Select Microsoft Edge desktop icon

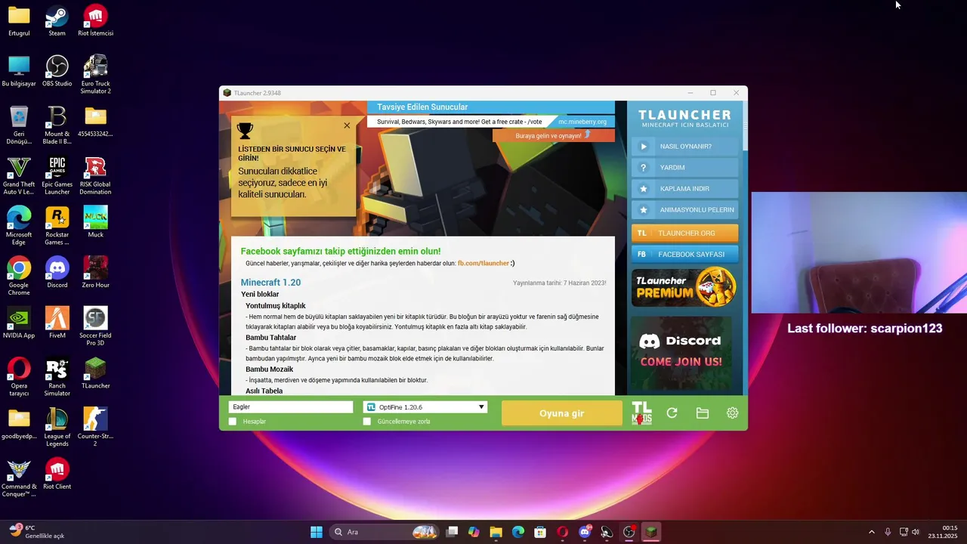(x=19, y=226)
